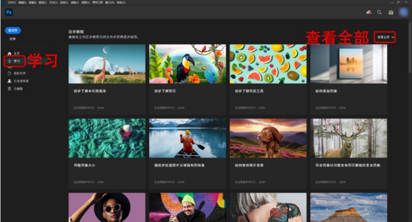Open the 文件(F) menu
This screenshot has width=412, height=222.
(x=12, y=2)
